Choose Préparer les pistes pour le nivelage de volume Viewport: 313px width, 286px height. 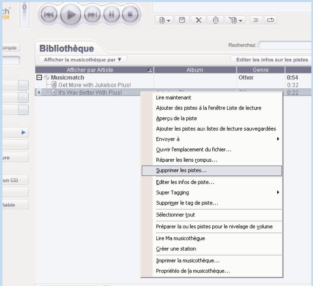tap(212, 226)
